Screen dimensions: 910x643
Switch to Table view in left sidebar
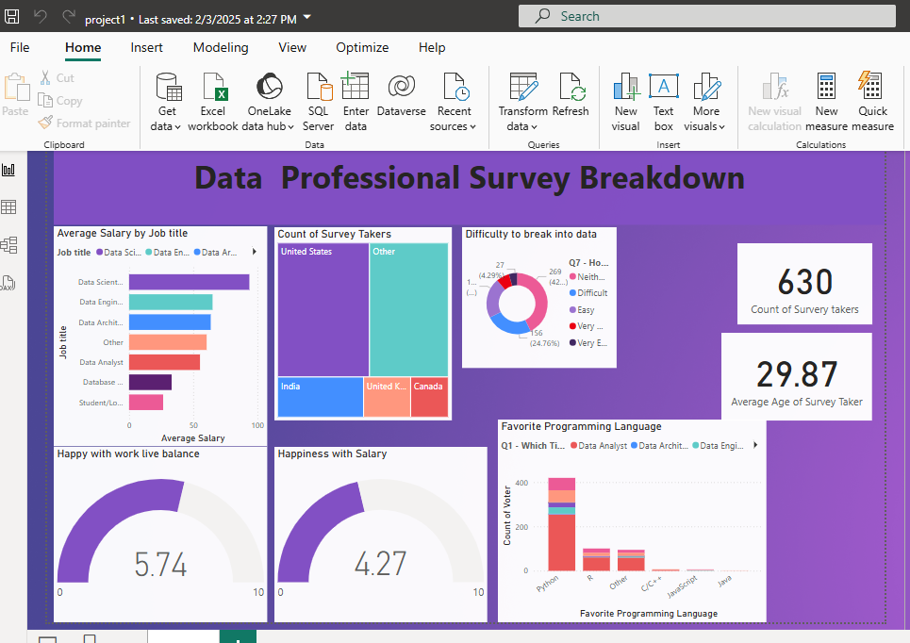coord(9,207)
